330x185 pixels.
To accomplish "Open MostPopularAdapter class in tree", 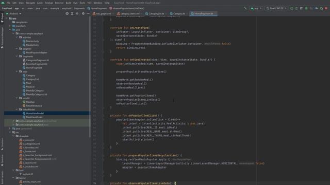I will click(35, 52).
